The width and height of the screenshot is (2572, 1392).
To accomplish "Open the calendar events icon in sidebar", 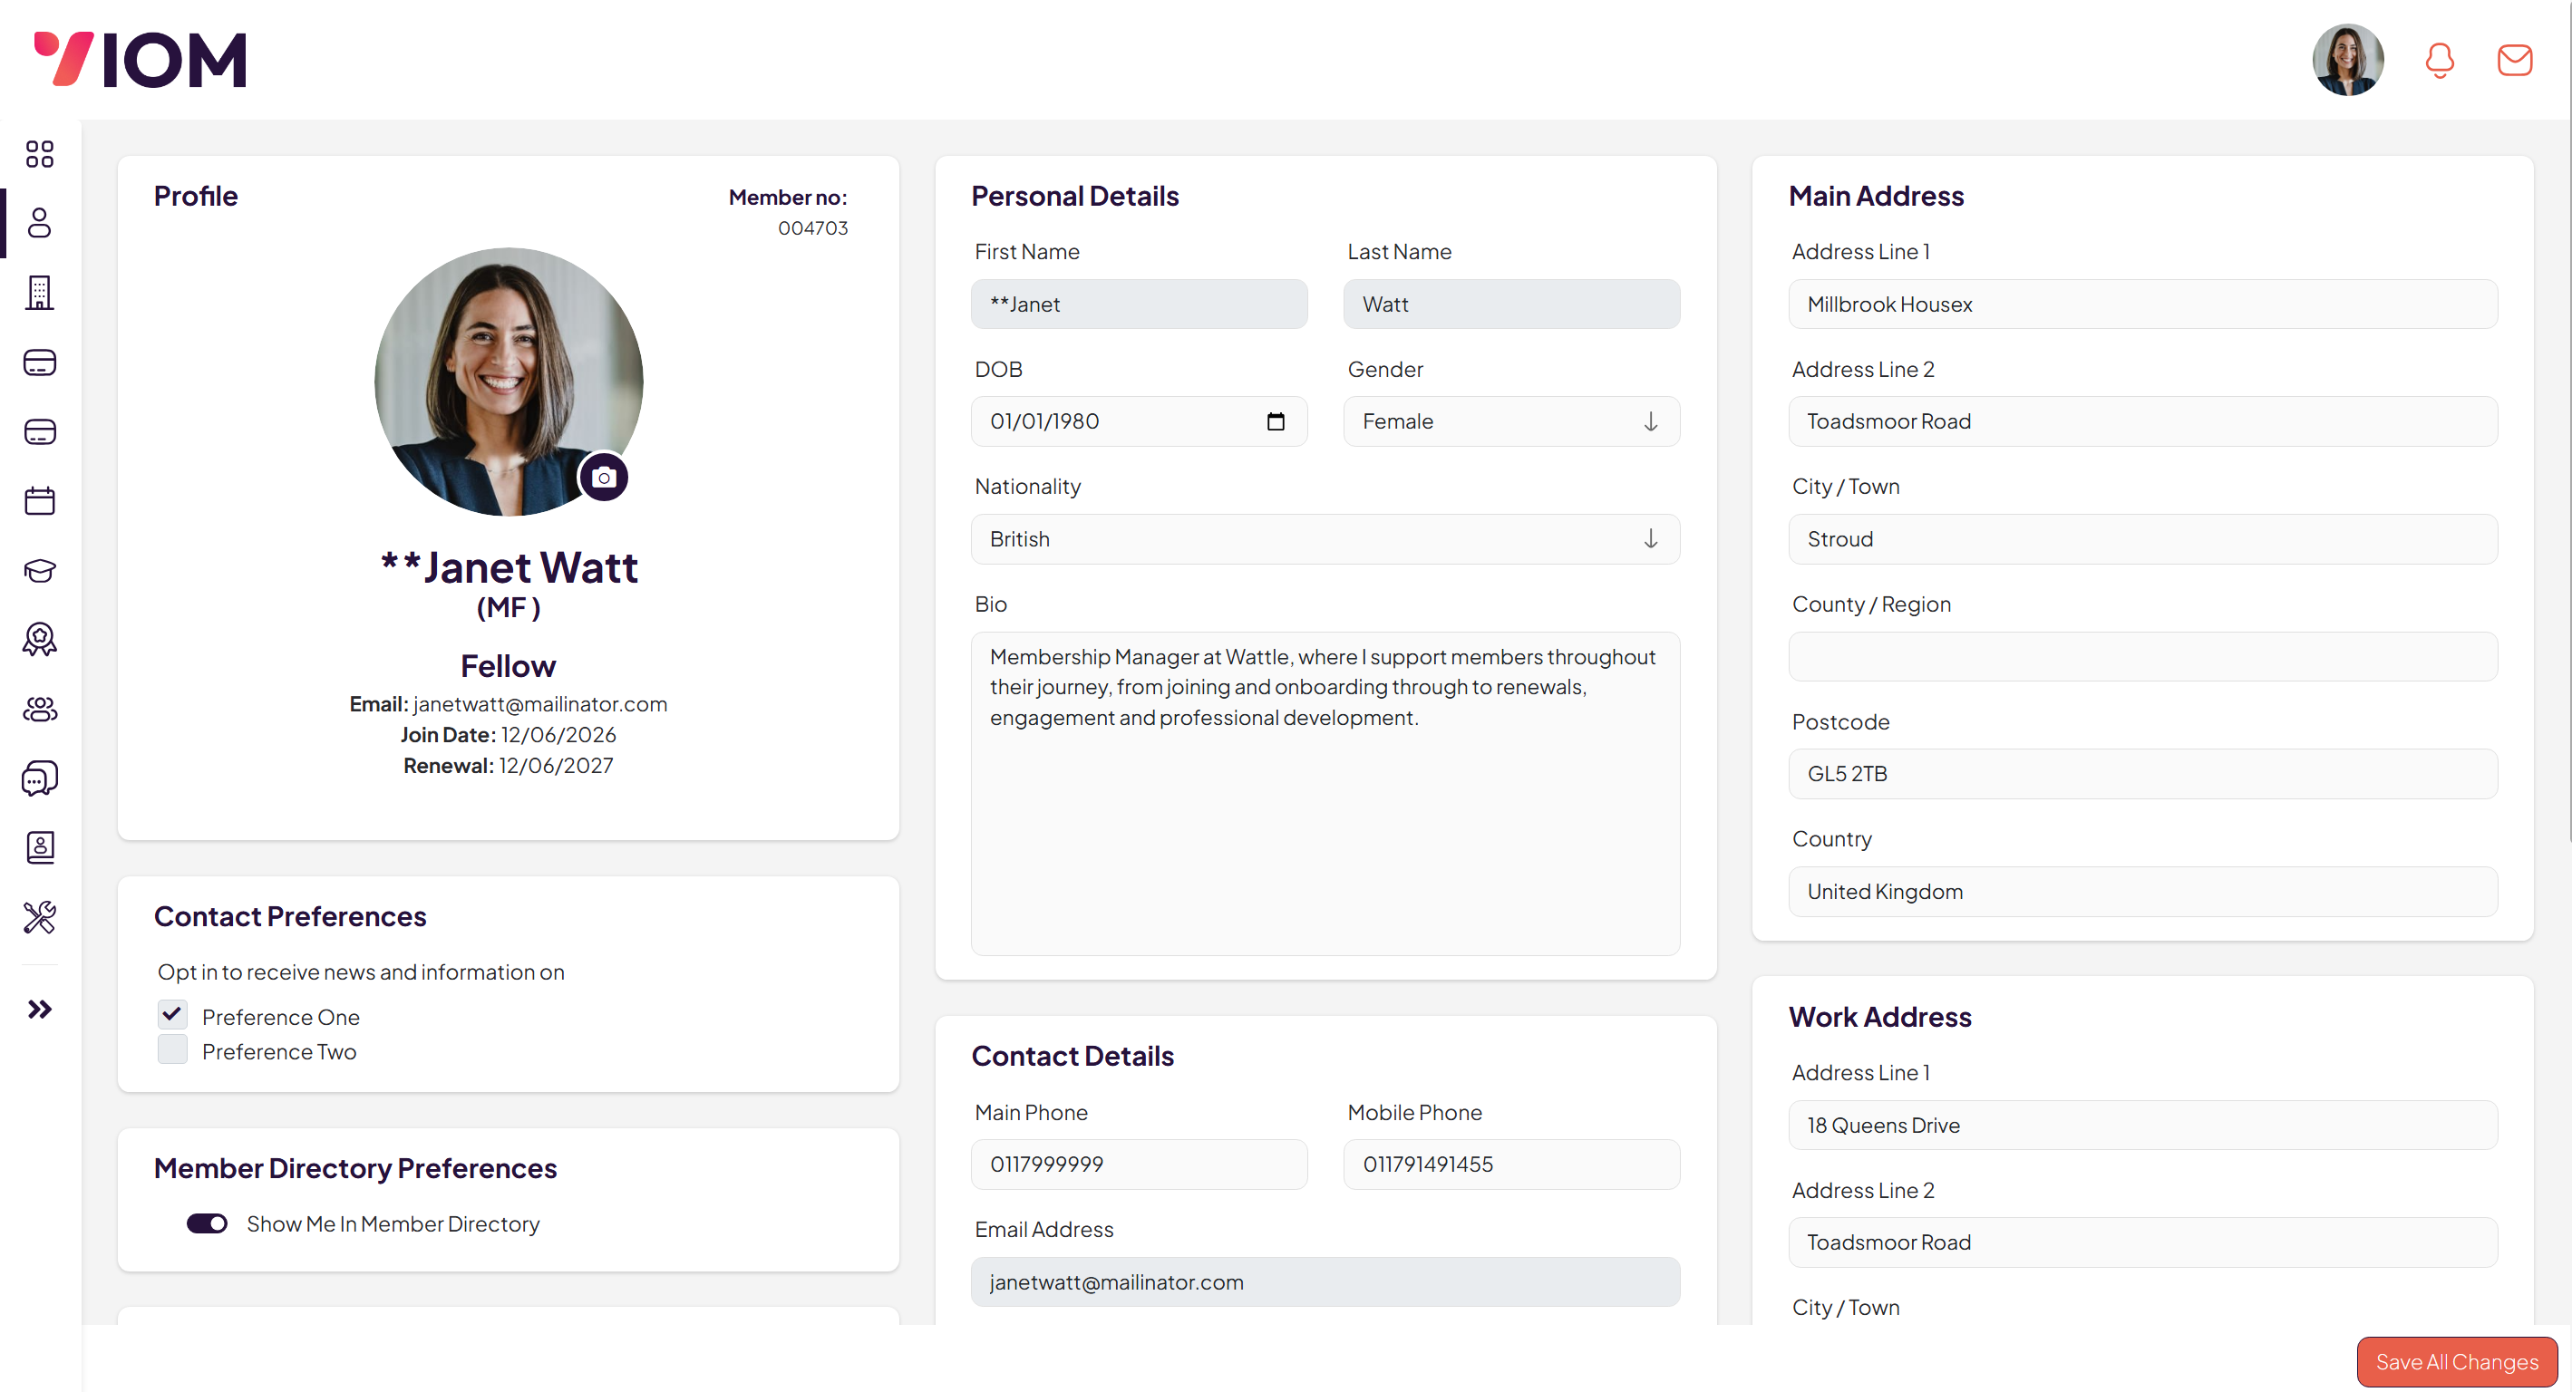I will (40, 501).
